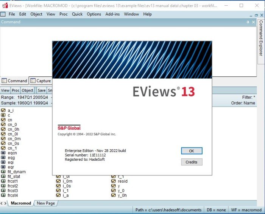
Task: Open the Edit menu
Action: (x=22, y=14)
